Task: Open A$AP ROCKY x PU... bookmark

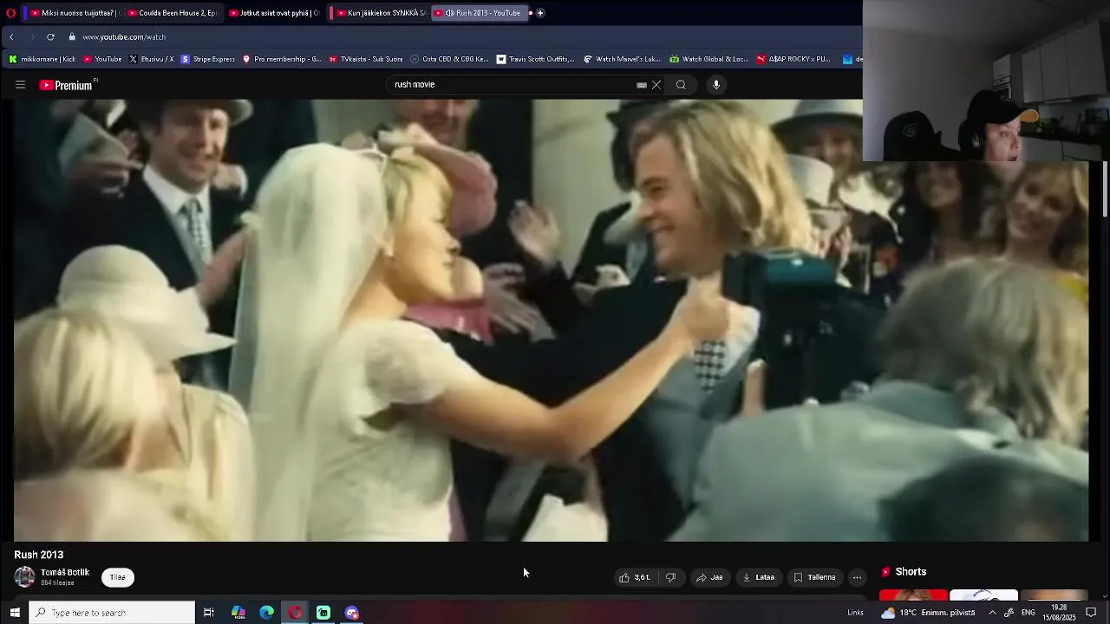Action: pyautogui.click(x=793, y=59)
